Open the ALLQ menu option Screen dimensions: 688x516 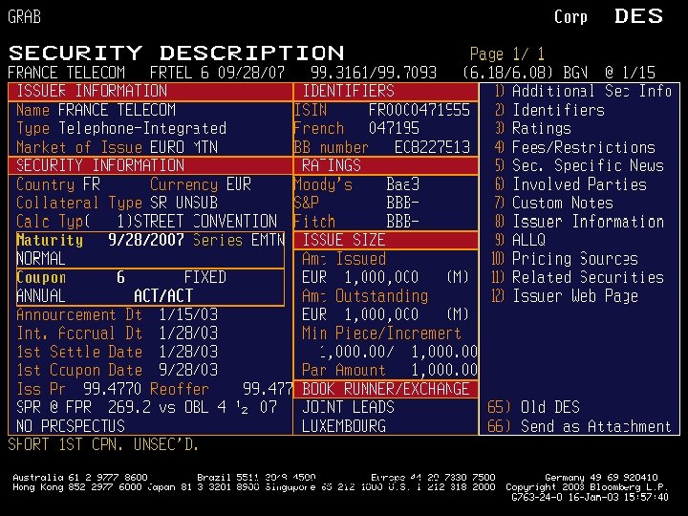(520, 240)
